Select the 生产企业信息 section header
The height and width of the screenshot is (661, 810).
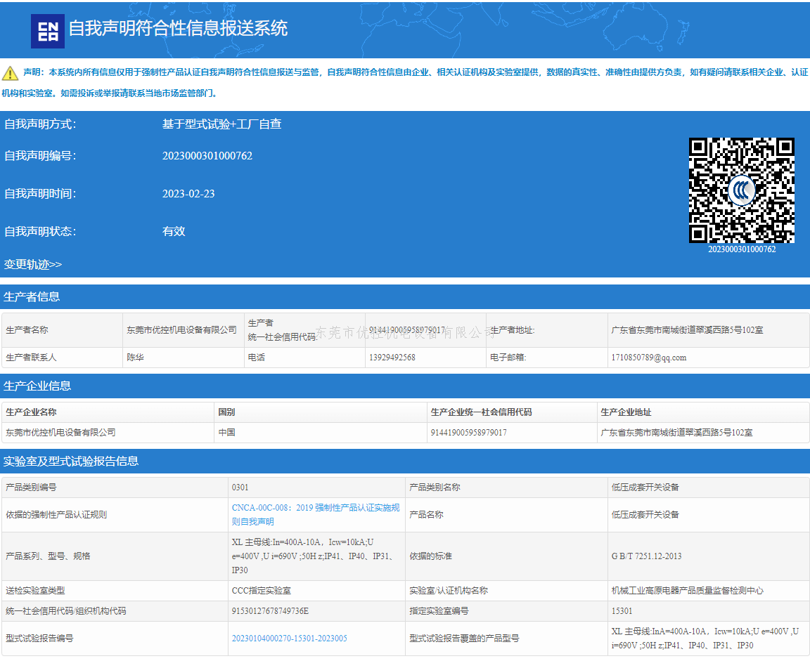click(37, 386)
